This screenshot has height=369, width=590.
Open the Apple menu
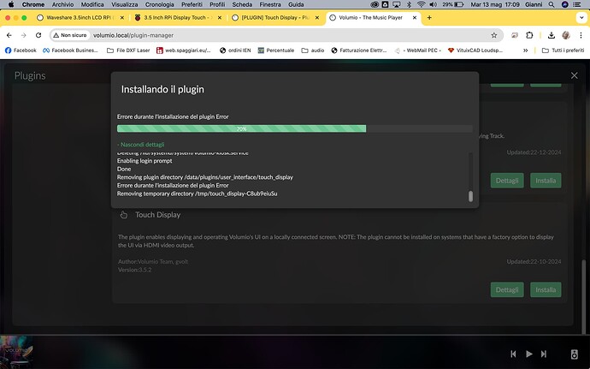coord(11,4)
